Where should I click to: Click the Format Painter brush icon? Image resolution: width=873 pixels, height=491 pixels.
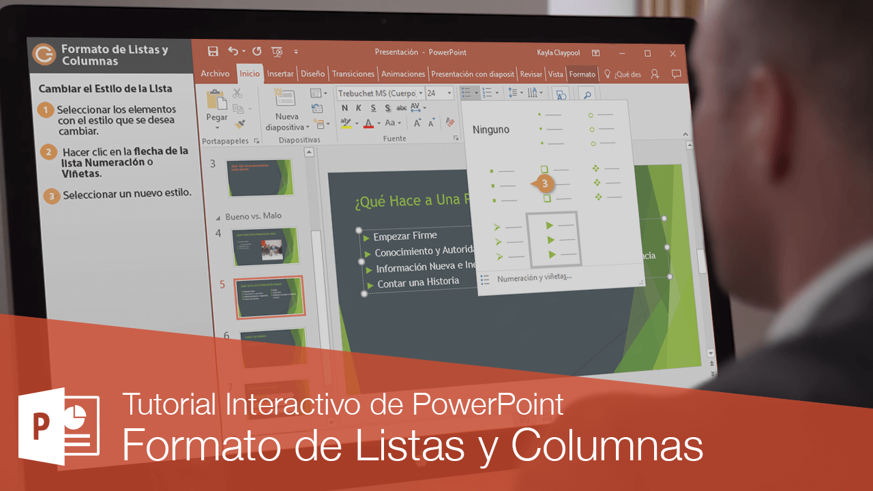[x=240, y=124]
